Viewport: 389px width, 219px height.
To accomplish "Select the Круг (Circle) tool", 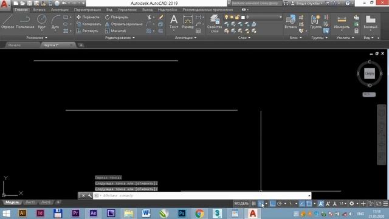I will pyautogui.click(x=42, y=22).
